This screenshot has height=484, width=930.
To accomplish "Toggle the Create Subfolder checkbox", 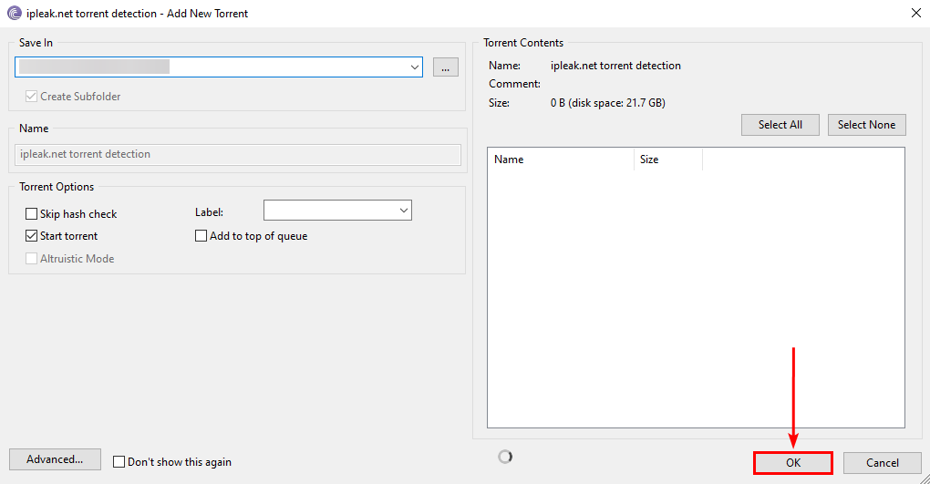I will [x=32, y=97].
